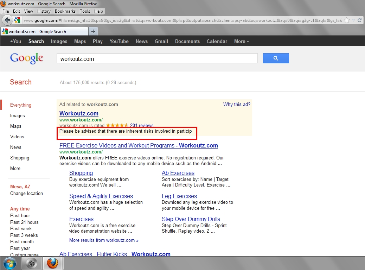Open a new tab with the plus button
The image size is (365, 271).
pos(93,31)
